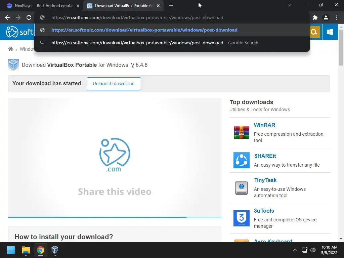Open the tab search dropdown chevron
Screen dimensions: 344x258
point(290,5)
